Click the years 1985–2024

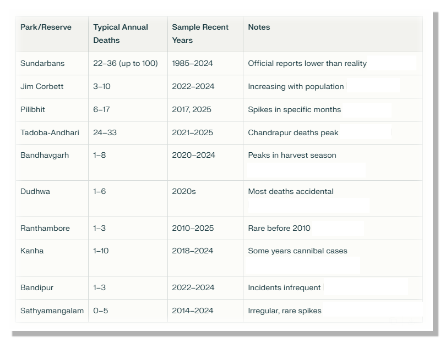click(192, 63)
